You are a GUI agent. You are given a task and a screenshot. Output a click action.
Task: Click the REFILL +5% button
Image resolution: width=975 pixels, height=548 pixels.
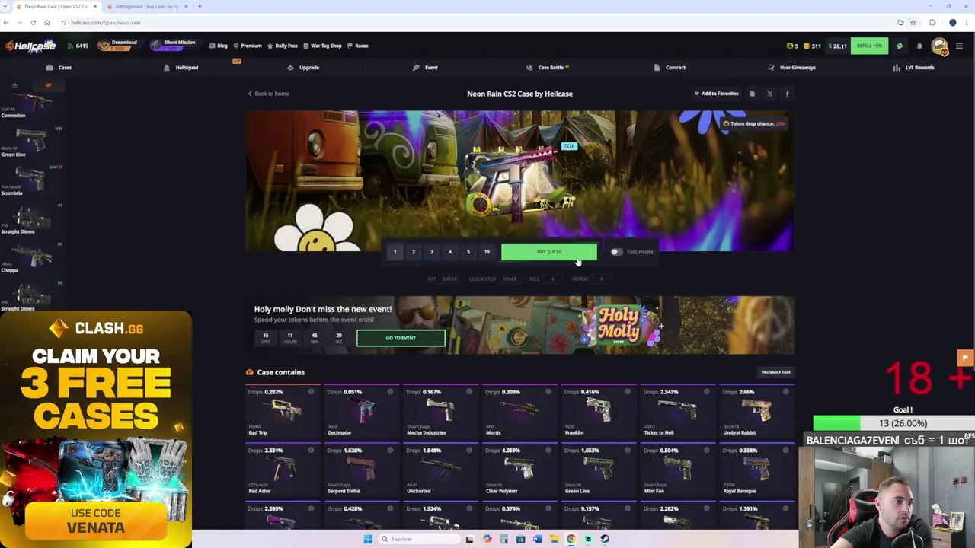(x=869, y=46)
